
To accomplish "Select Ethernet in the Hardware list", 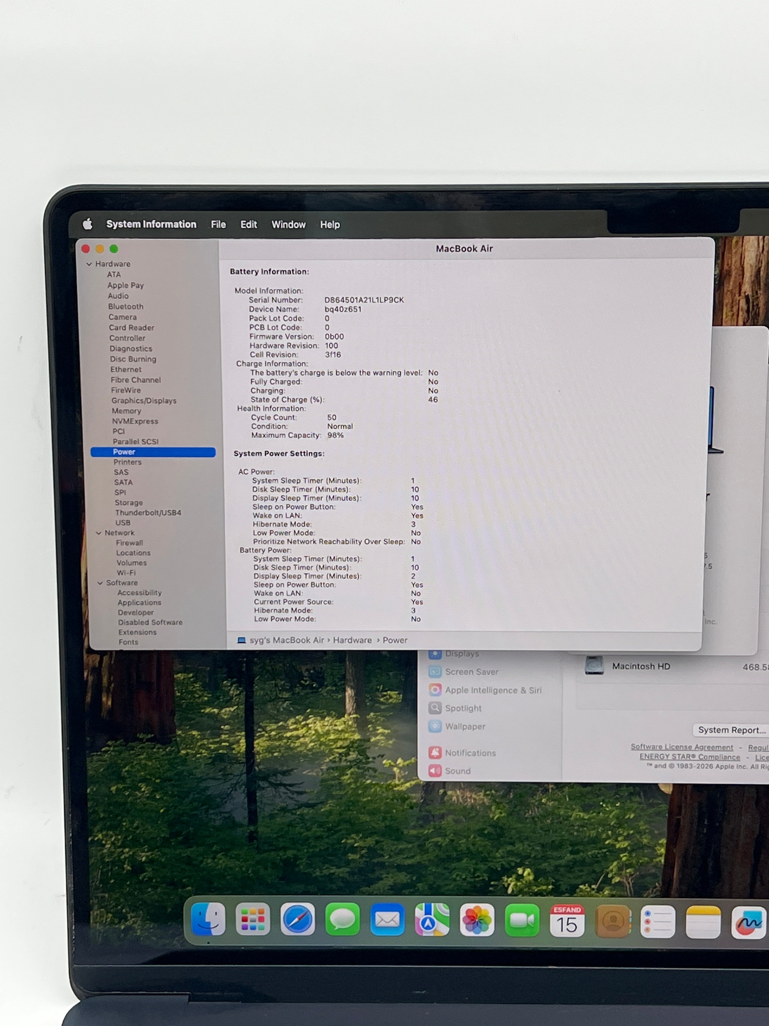I will point(126,370).
